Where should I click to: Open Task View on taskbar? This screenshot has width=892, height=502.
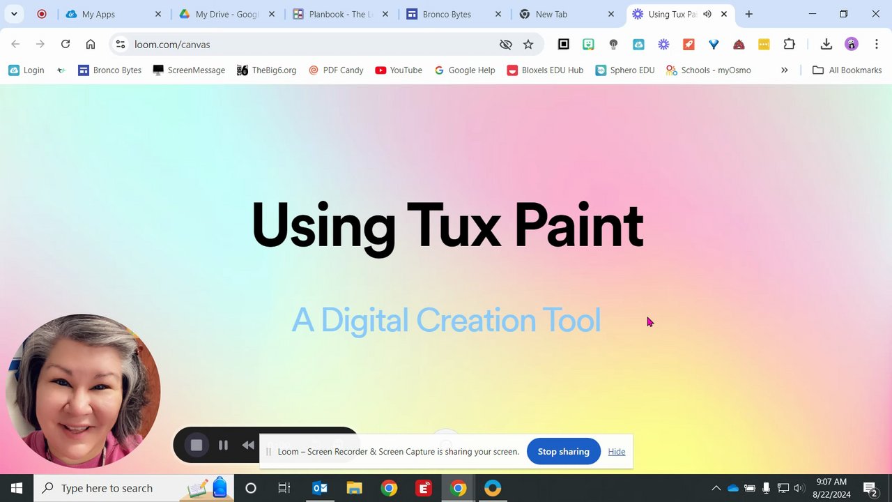coord(284,488)
